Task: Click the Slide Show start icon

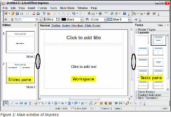Action: [x=154, y=13]
